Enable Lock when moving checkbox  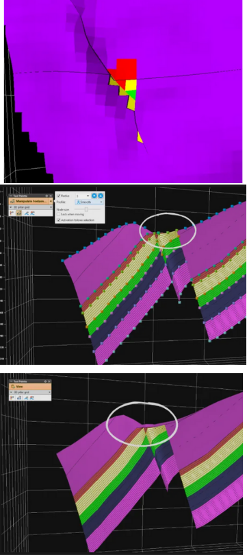click(x=59, y=215)
